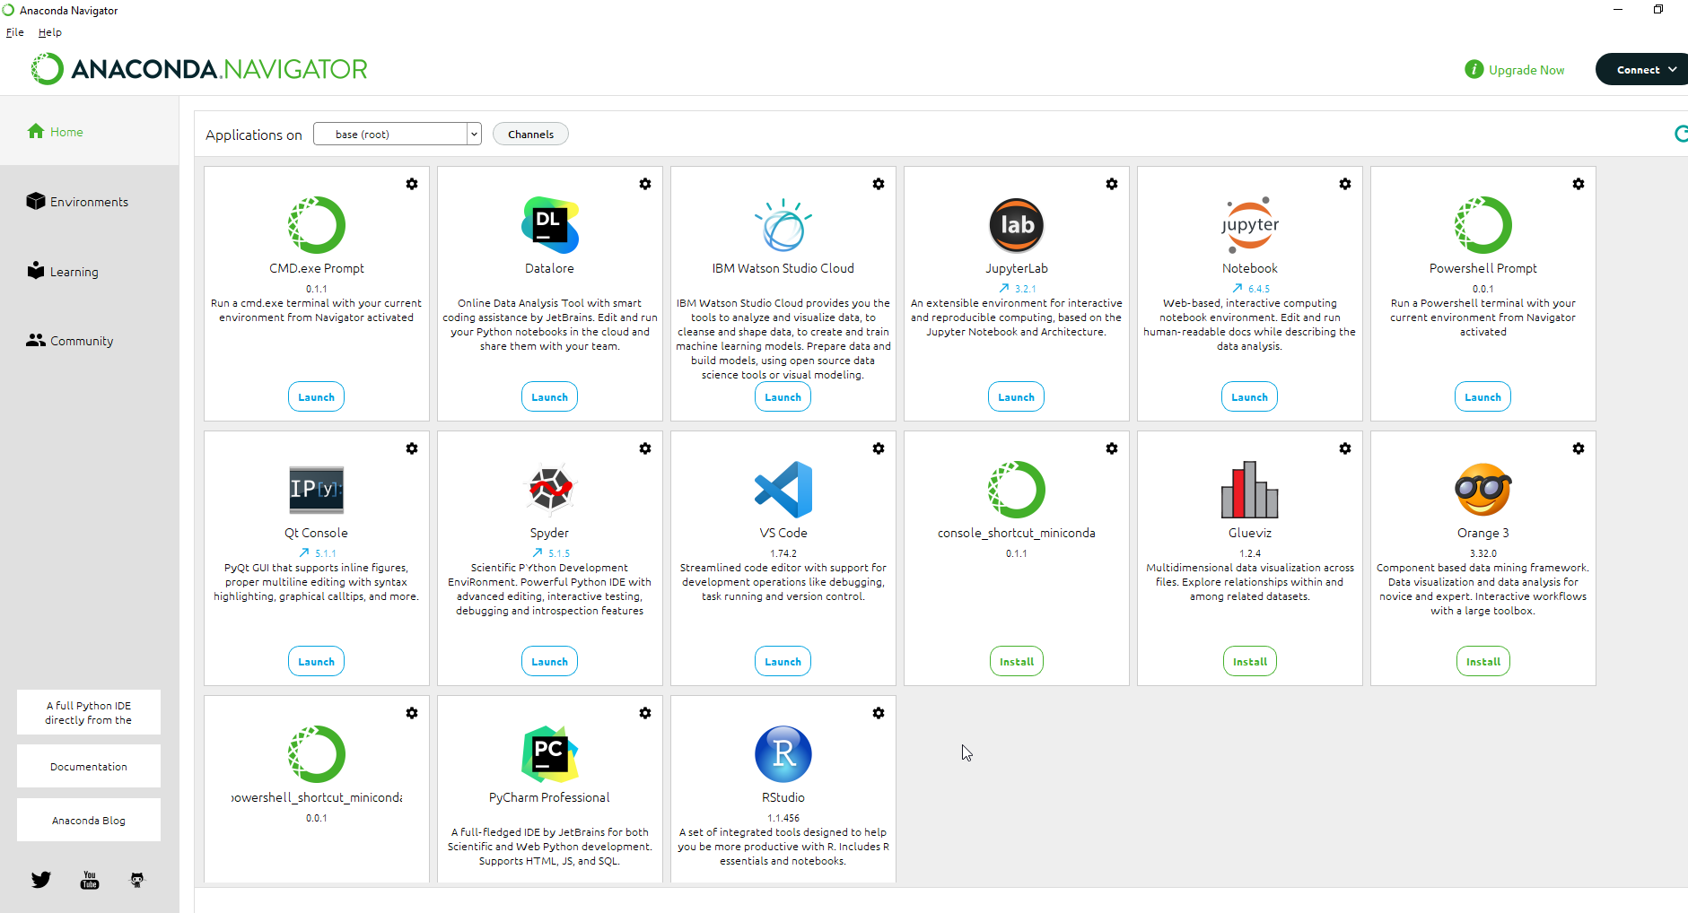Open settings gear on RStudio card
The image size is (1688, 913).
click(879, 713)
